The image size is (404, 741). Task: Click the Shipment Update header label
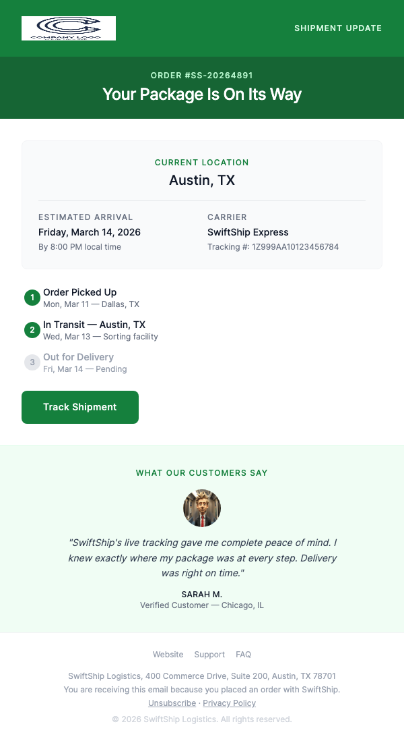pos(338,28)
